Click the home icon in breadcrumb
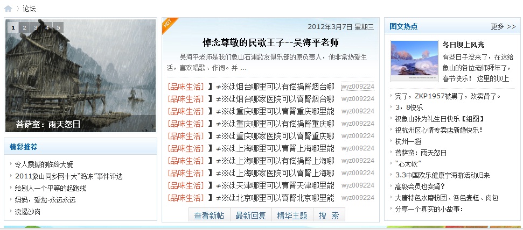 [8, 8]
